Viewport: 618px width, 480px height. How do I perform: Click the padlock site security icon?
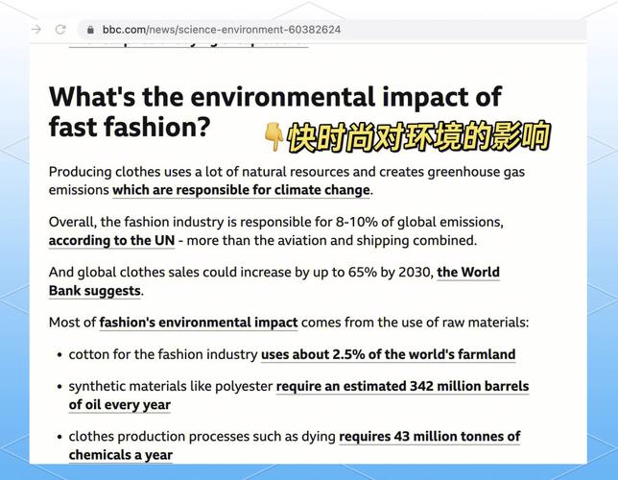(89, 30)
